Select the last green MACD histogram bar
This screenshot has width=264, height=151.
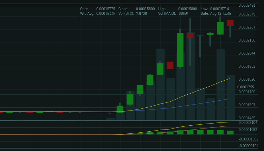230,132
